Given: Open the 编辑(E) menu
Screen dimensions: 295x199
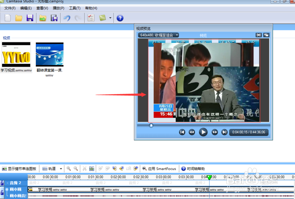Looking at the screenshot, I should pyautogui.click(x=26, y=8).
